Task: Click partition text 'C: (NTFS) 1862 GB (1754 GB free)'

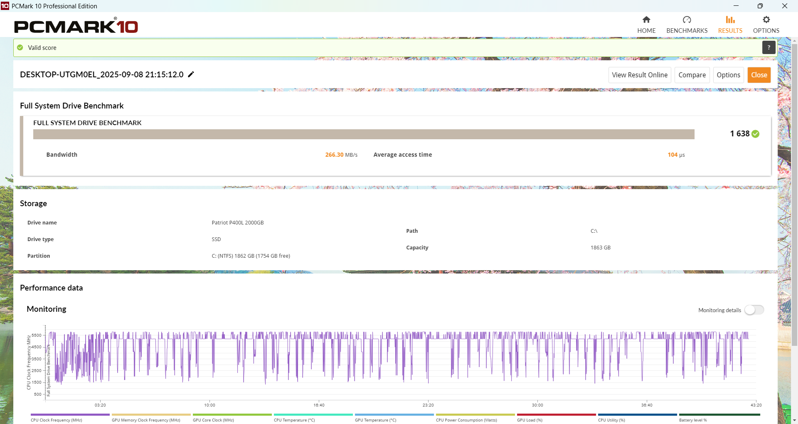Action: (251, 256)
